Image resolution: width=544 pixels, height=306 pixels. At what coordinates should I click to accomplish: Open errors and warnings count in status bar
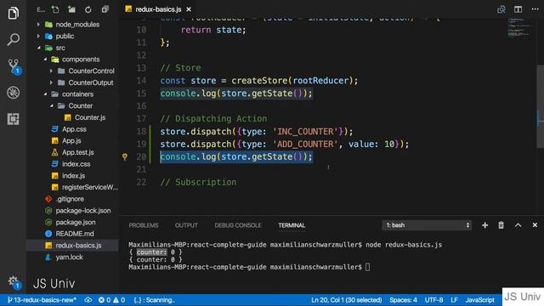111,300
